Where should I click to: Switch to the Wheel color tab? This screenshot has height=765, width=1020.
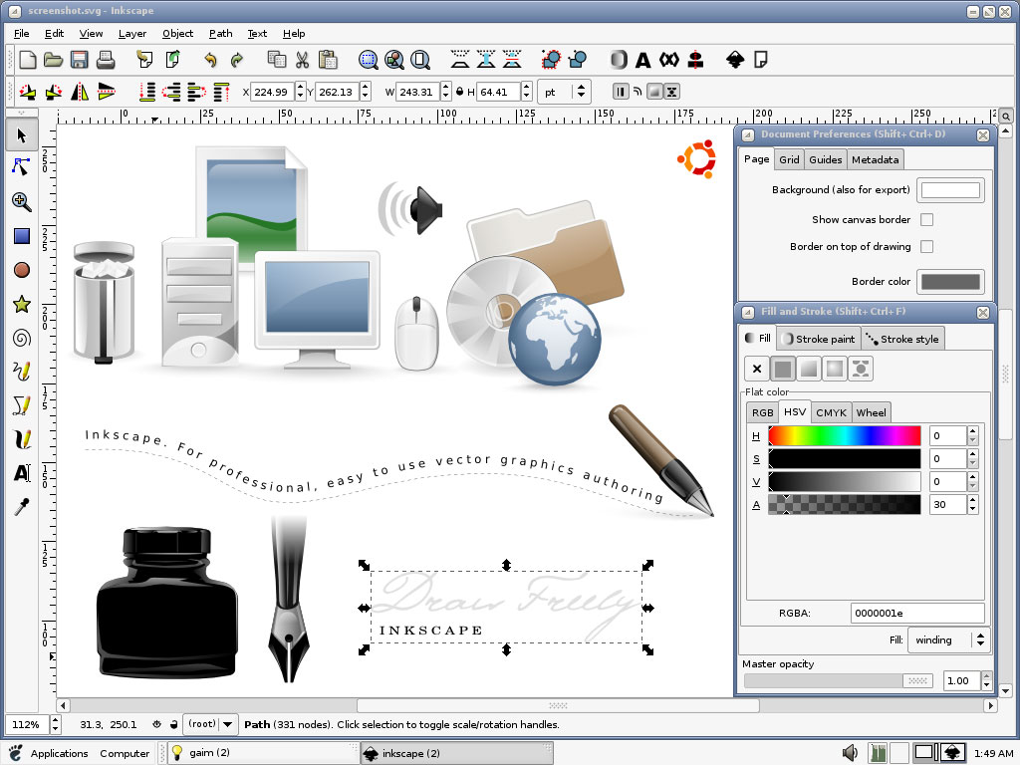pos(871,412)
